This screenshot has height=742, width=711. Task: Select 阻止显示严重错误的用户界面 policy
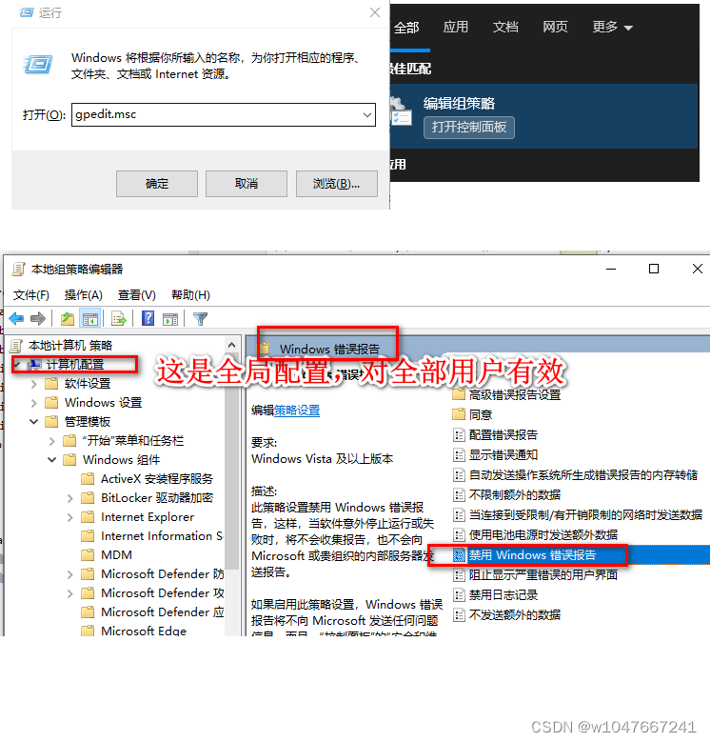[543, 574]
